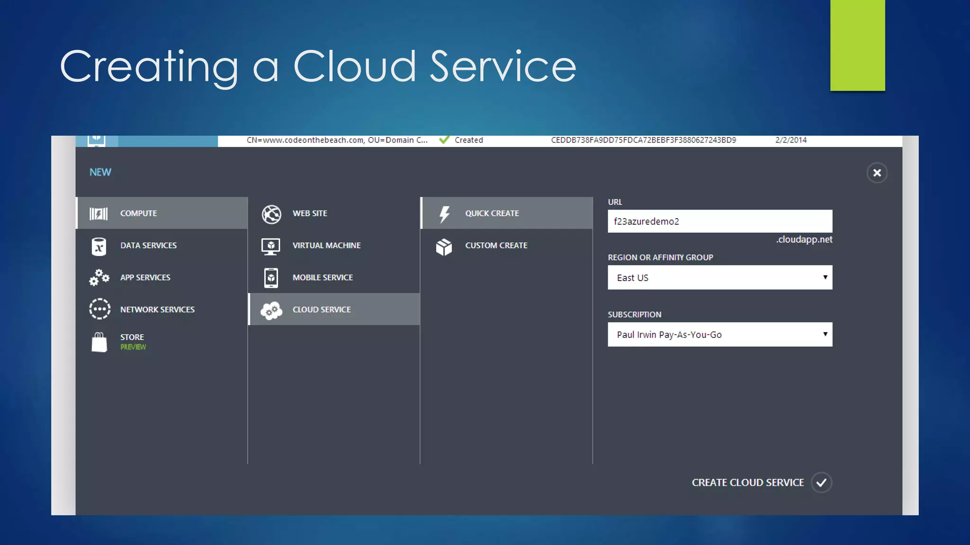Click the Quick Create lightning bolt icon

[x=444, y=214]
